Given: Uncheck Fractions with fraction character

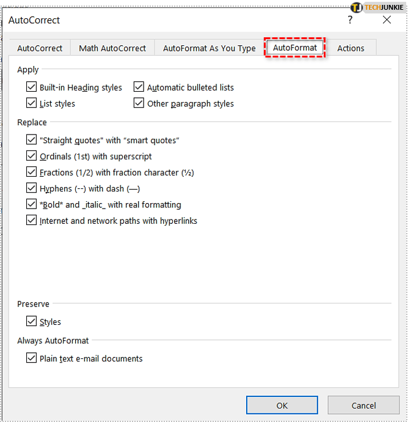Looking at the screenshot, I should [x=32, y=172].
